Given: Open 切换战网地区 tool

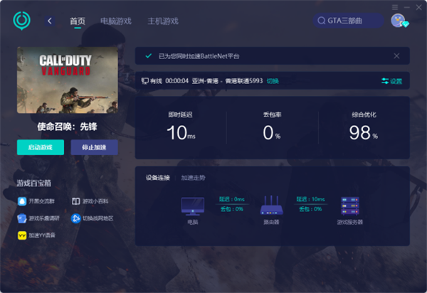Looking at the screenshot, I should [92, 218].
